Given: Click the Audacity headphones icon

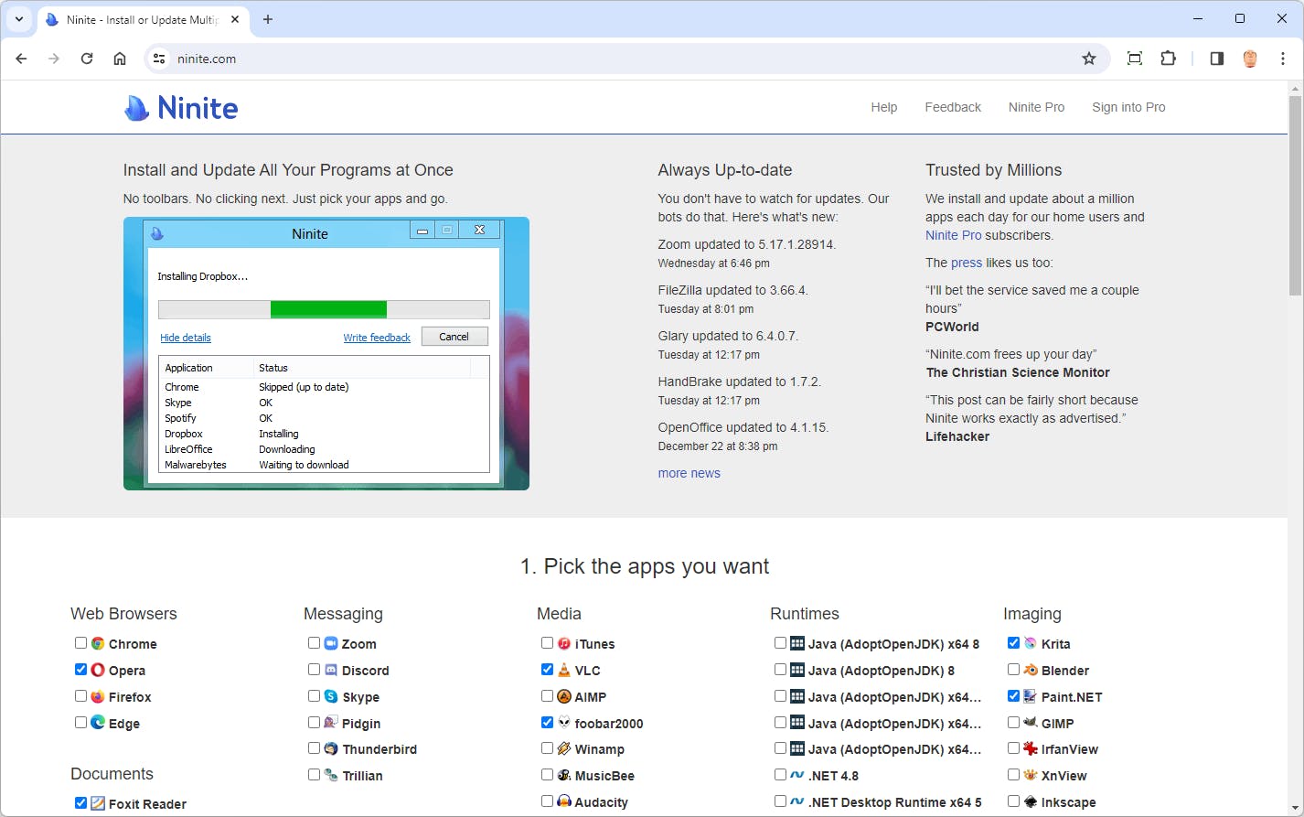Looking at the screenshot, I should 564,801.
